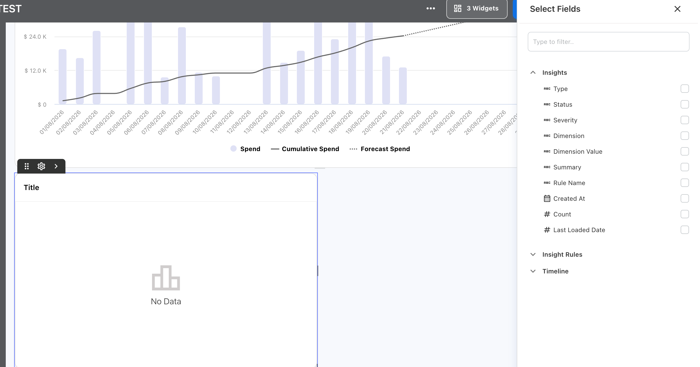Toggle the Cumulative Spend legend line

[x=275, y=149]
